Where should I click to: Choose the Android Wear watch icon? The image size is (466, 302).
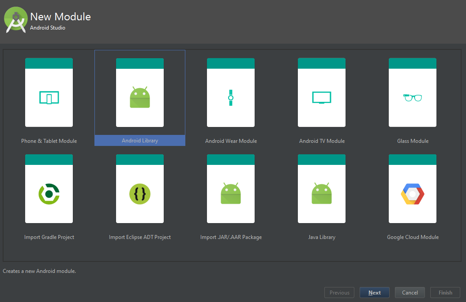[x=231, y=97]
